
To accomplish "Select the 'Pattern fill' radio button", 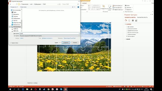I will click(x=127, y=34).
